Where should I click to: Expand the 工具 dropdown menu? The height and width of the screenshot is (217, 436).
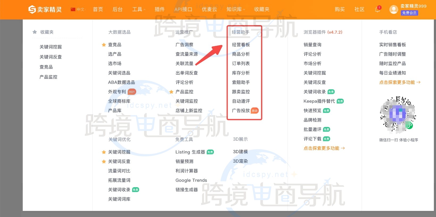point(139,10)
